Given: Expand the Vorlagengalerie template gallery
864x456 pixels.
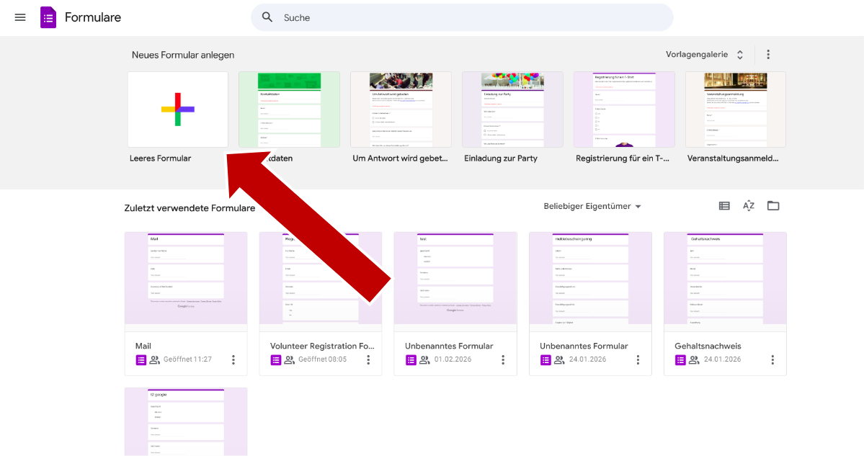Looking at the screenshot, I should point(705,55).
